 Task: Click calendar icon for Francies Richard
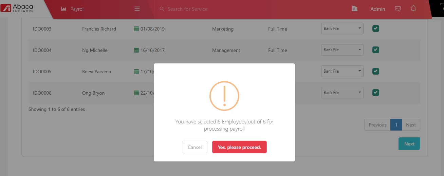coord(136,29)
